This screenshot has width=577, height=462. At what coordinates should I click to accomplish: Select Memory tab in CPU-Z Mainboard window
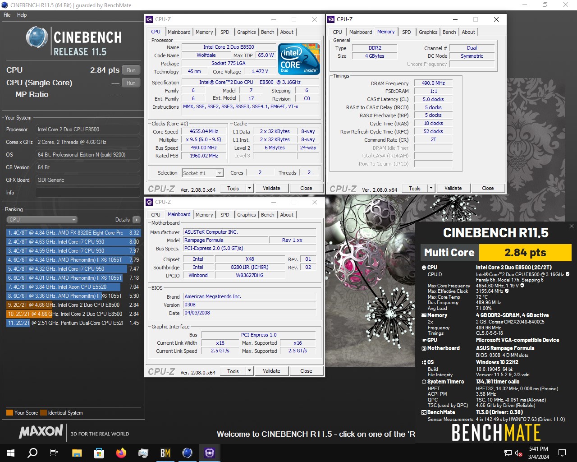coord(204,215)
